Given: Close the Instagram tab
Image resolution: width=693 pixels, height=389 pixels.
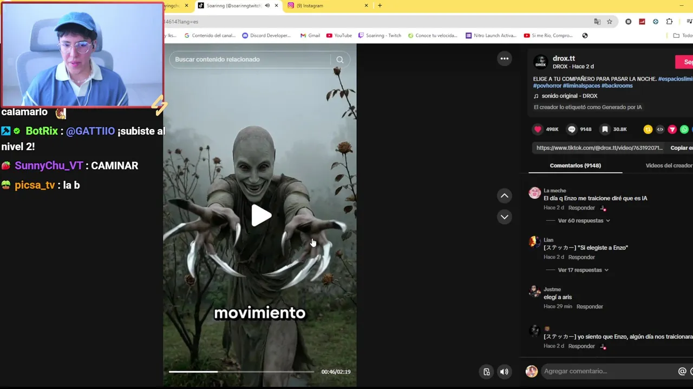Looking at the screenshot, I should pos(366,5).
